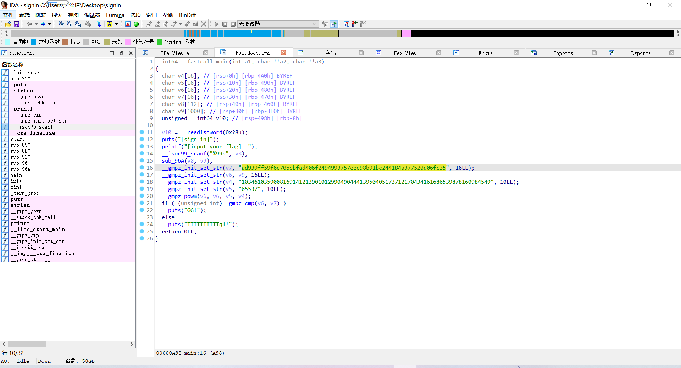Select _init_proc in the functions list

tap(24, 73)
